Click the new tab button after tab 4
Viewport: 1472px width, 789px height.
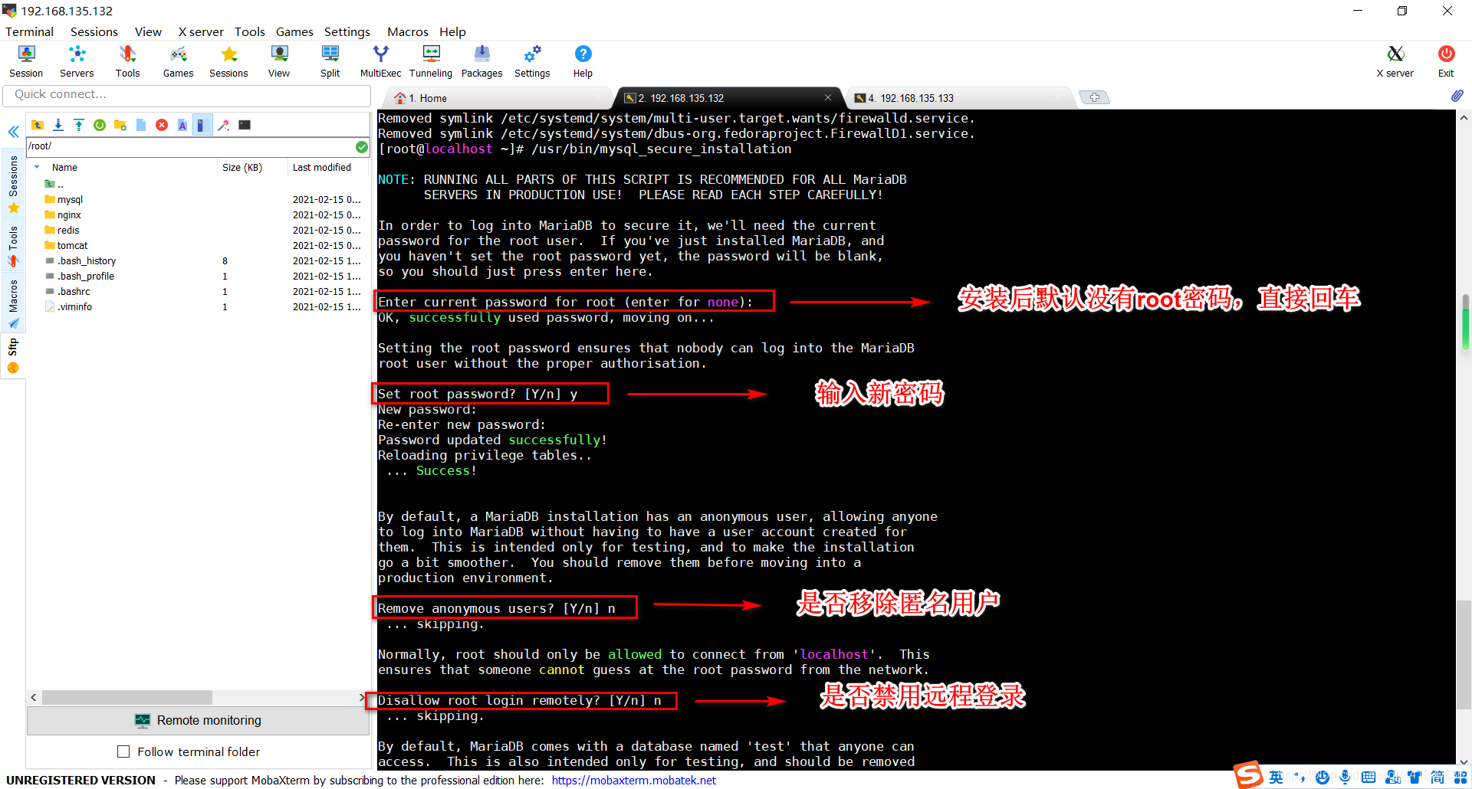click(x=1094, y=97)
